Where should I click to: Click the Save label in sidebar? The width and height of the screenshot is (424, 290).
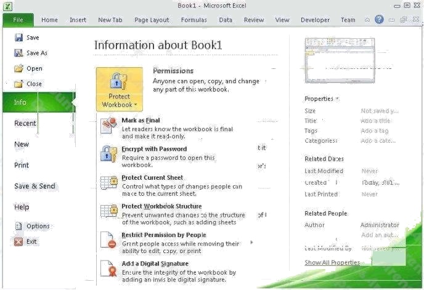pyautogui.click(x=33, y=38)
